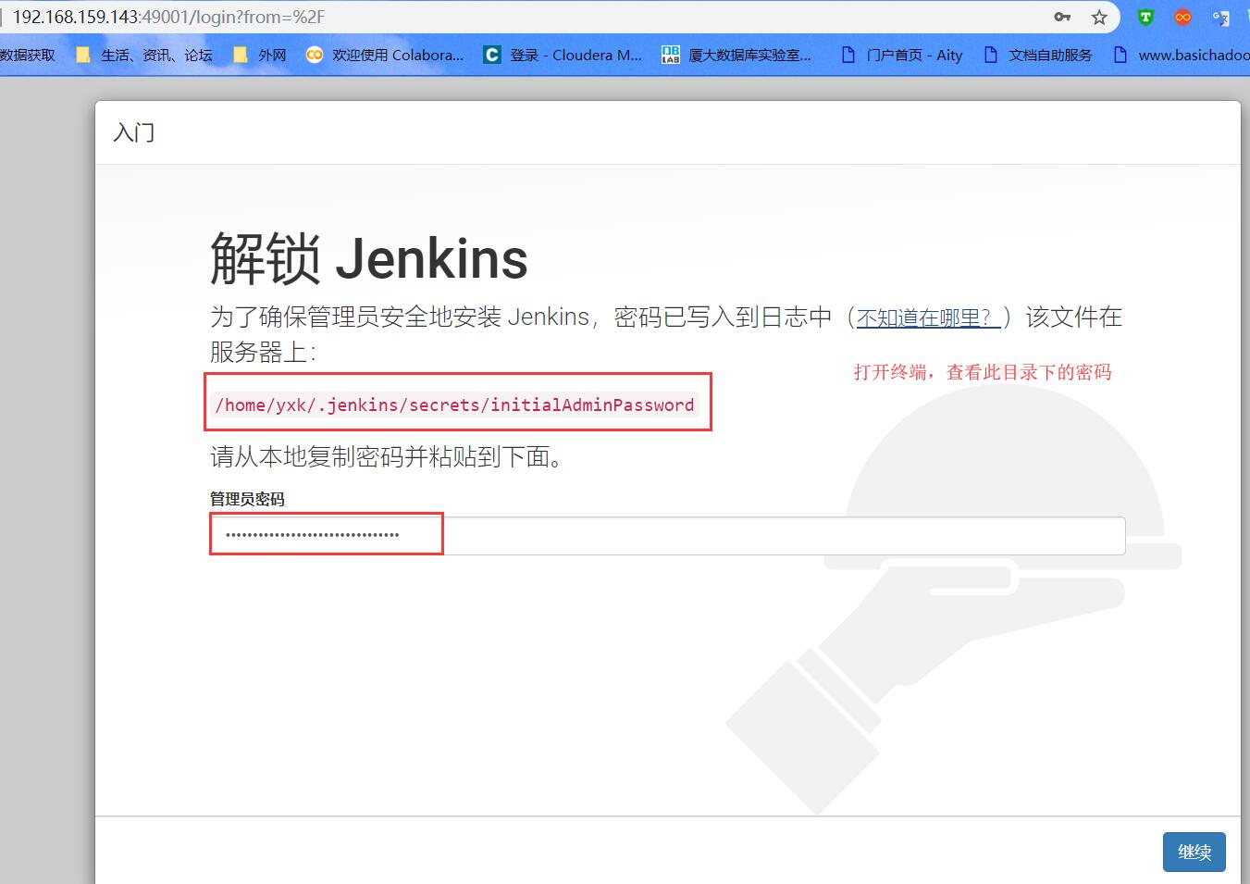
Task: Click the saved password key icon
Action: 1062,17
